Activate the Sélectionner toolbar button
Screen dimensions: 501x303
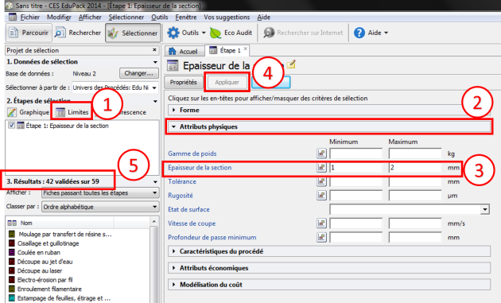[x=133, y=33]
